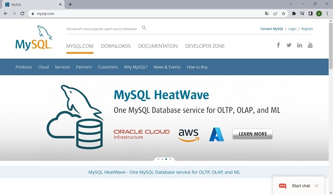Click the Register link
The width and height of the screenshot is (333, 195).
coord(307,29)
